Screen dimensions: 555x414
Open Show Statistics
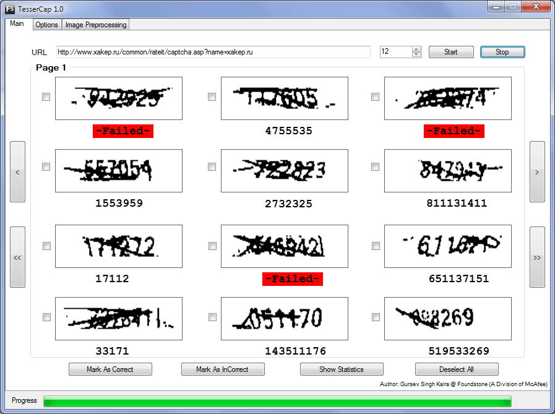[x=342, y=369]
